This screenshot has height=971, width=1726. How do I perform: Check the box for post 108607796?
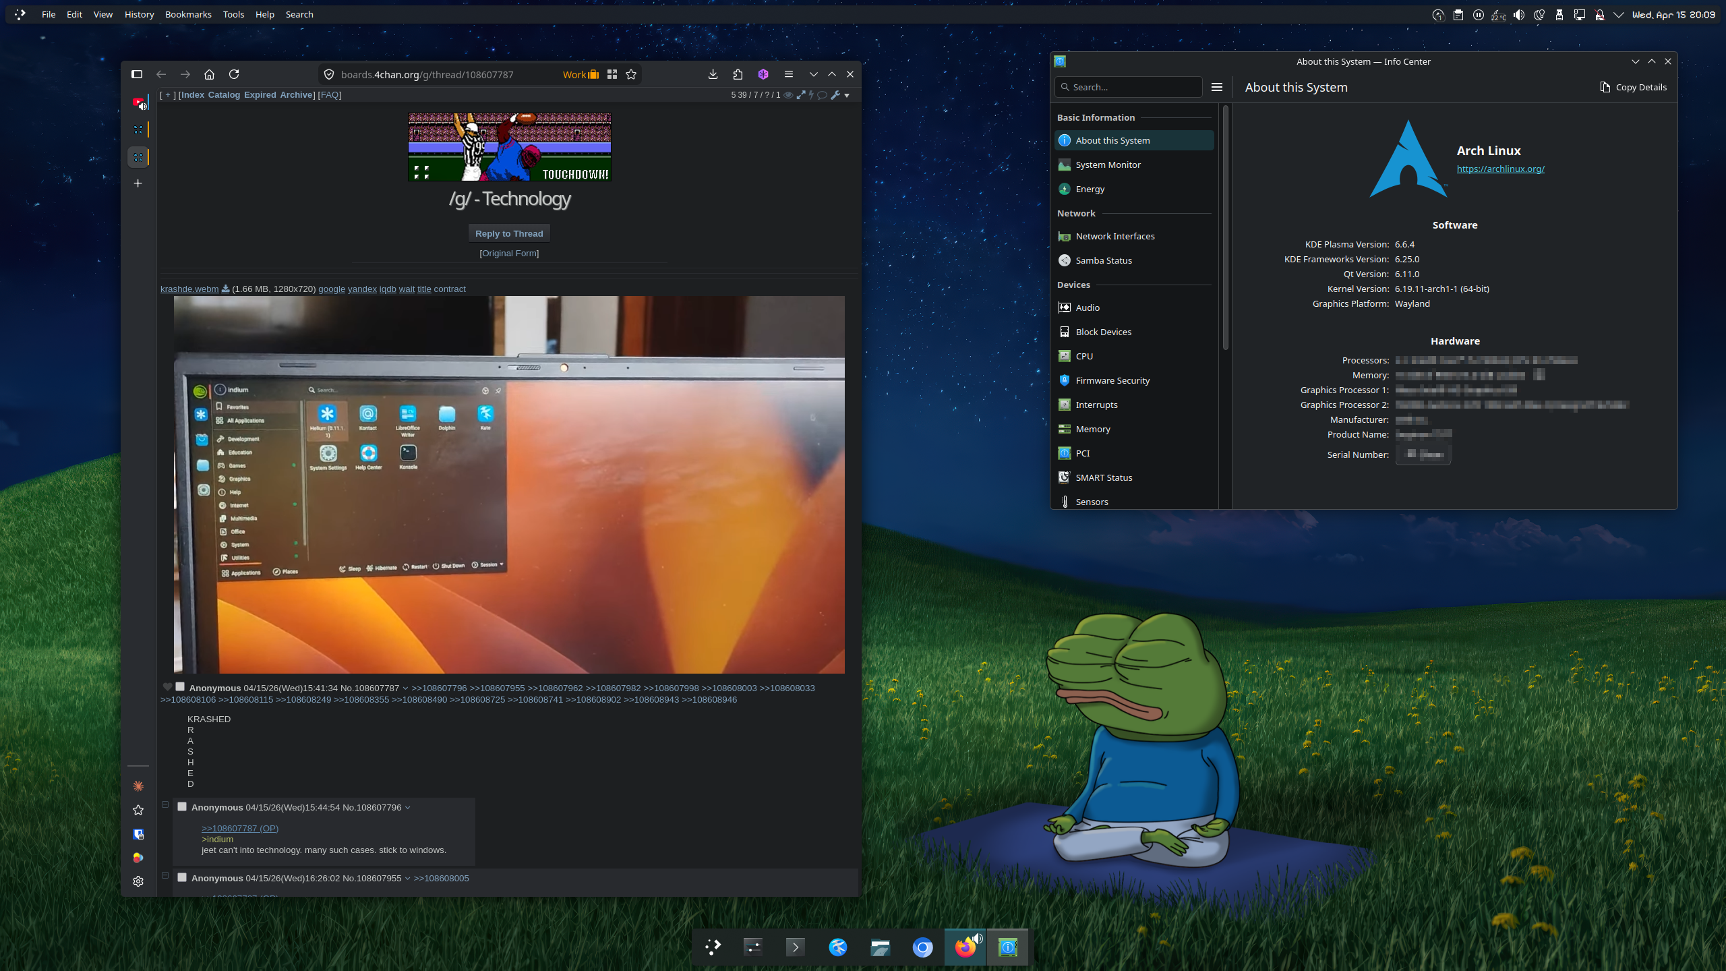182,806
